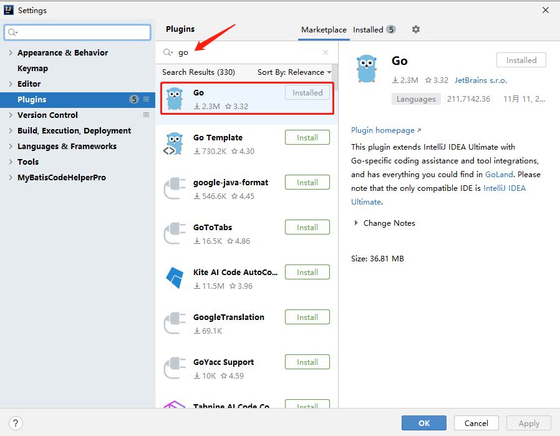
Task: Click the OK button
Action: point(424,423)
